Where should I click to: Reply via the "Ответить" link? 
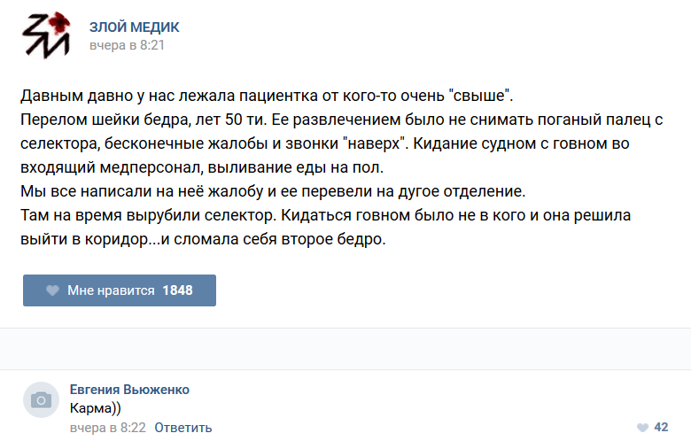coord(183,428)
